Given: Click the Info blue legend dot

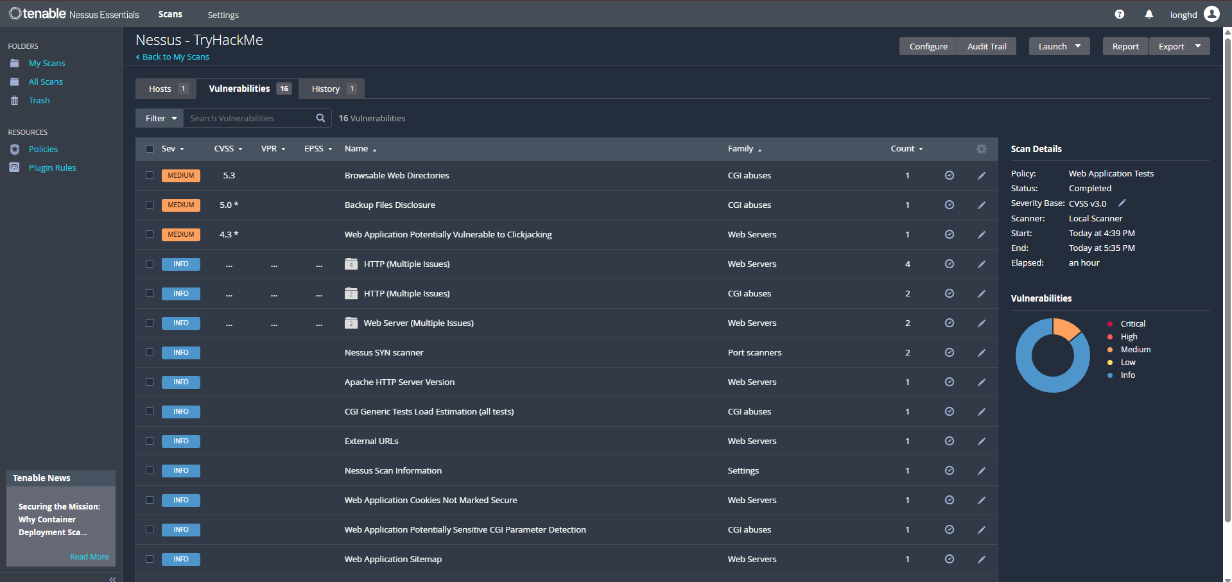Looking at the screenshot, I should [x=1110, y=375].
